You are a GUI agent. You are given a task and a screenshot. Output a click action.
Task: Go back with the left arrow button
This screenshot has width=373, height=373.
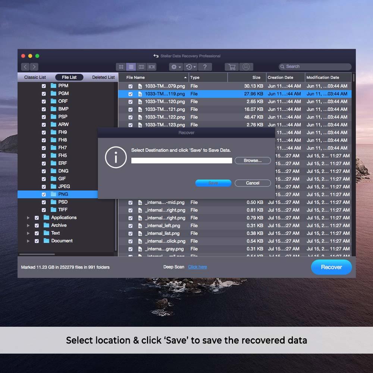tap(25, 67)
